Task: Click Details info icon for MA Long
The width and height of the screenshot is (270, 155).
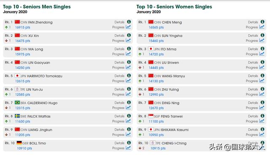Action: [129, 48]
